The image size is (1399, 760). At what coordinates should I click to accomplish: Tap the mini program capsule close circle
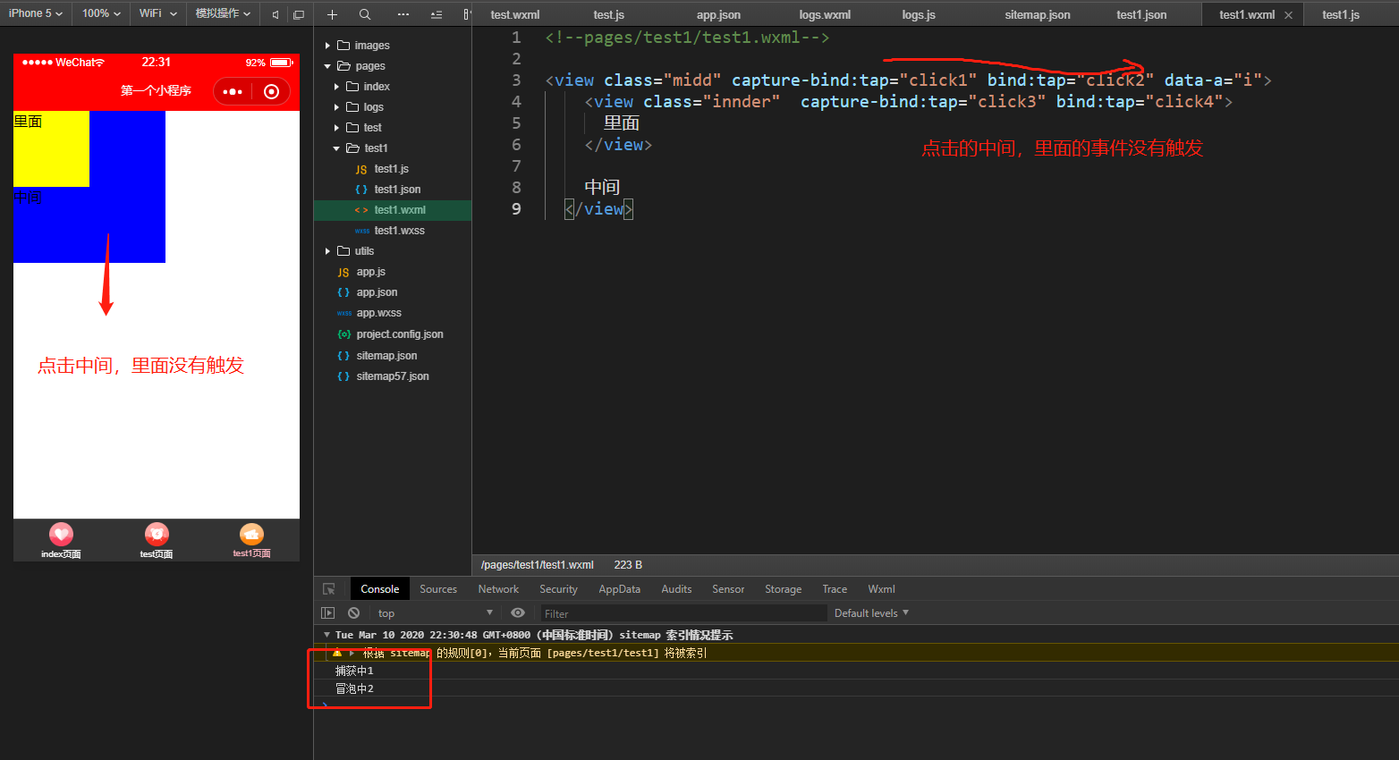(x=272, y=91)
